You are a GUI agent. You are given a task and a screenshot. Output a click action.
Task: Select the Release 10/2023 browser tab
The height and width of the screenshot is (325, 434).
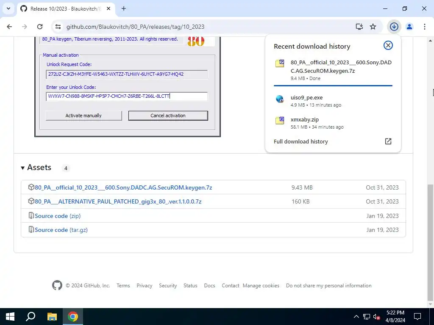65,8
